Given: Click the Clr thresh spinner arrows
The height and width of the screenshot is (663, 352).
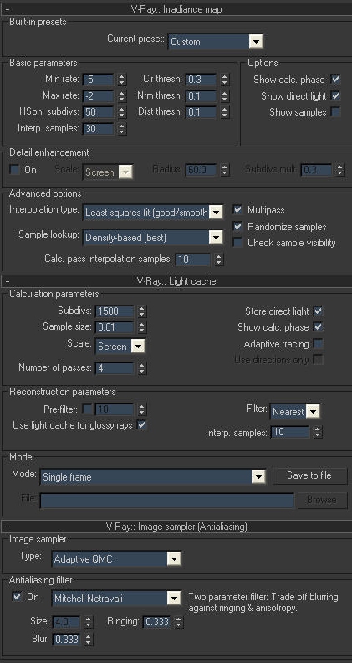Looking at the screenshot, I should [x=224, y=79].
